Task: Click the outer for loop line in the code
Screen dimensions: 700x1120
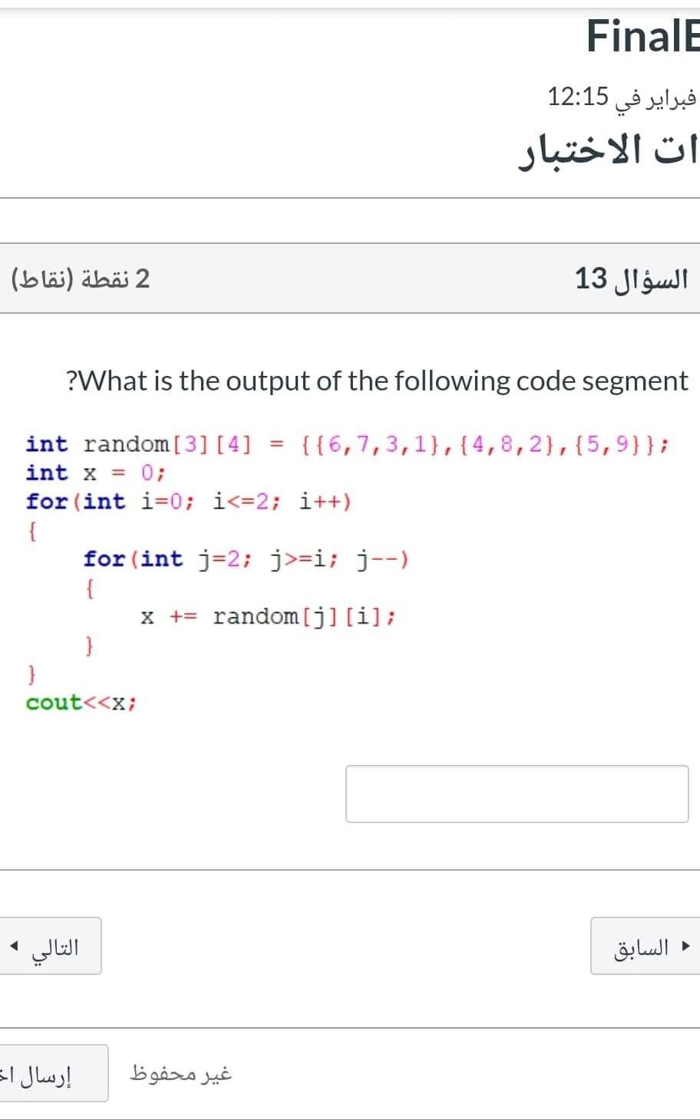Action: (x=189, y=502)
